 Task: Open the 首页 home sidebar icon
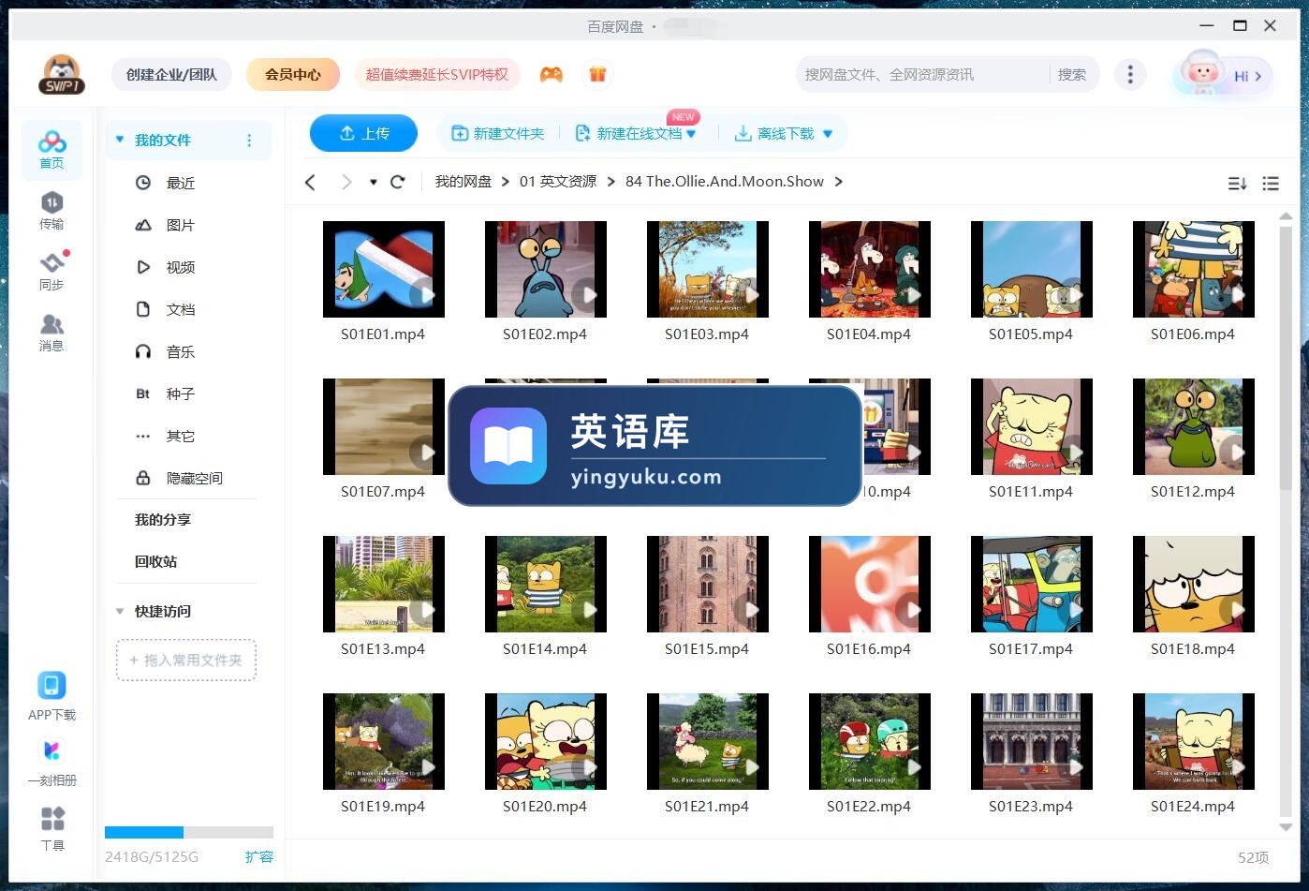(51, 150)
